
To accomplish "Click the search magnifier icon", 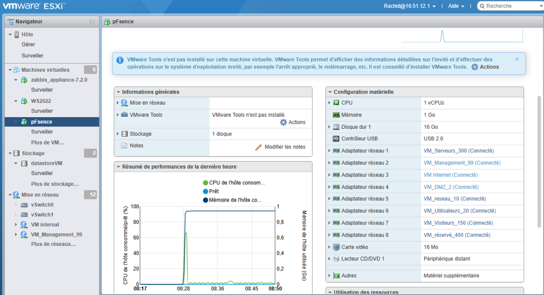I will (x=482, y=6).
